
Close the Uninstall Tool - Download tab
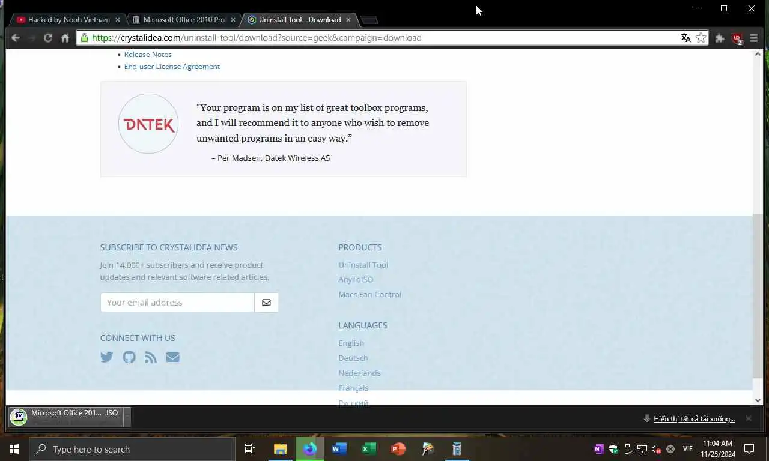[x=348, y=20]
